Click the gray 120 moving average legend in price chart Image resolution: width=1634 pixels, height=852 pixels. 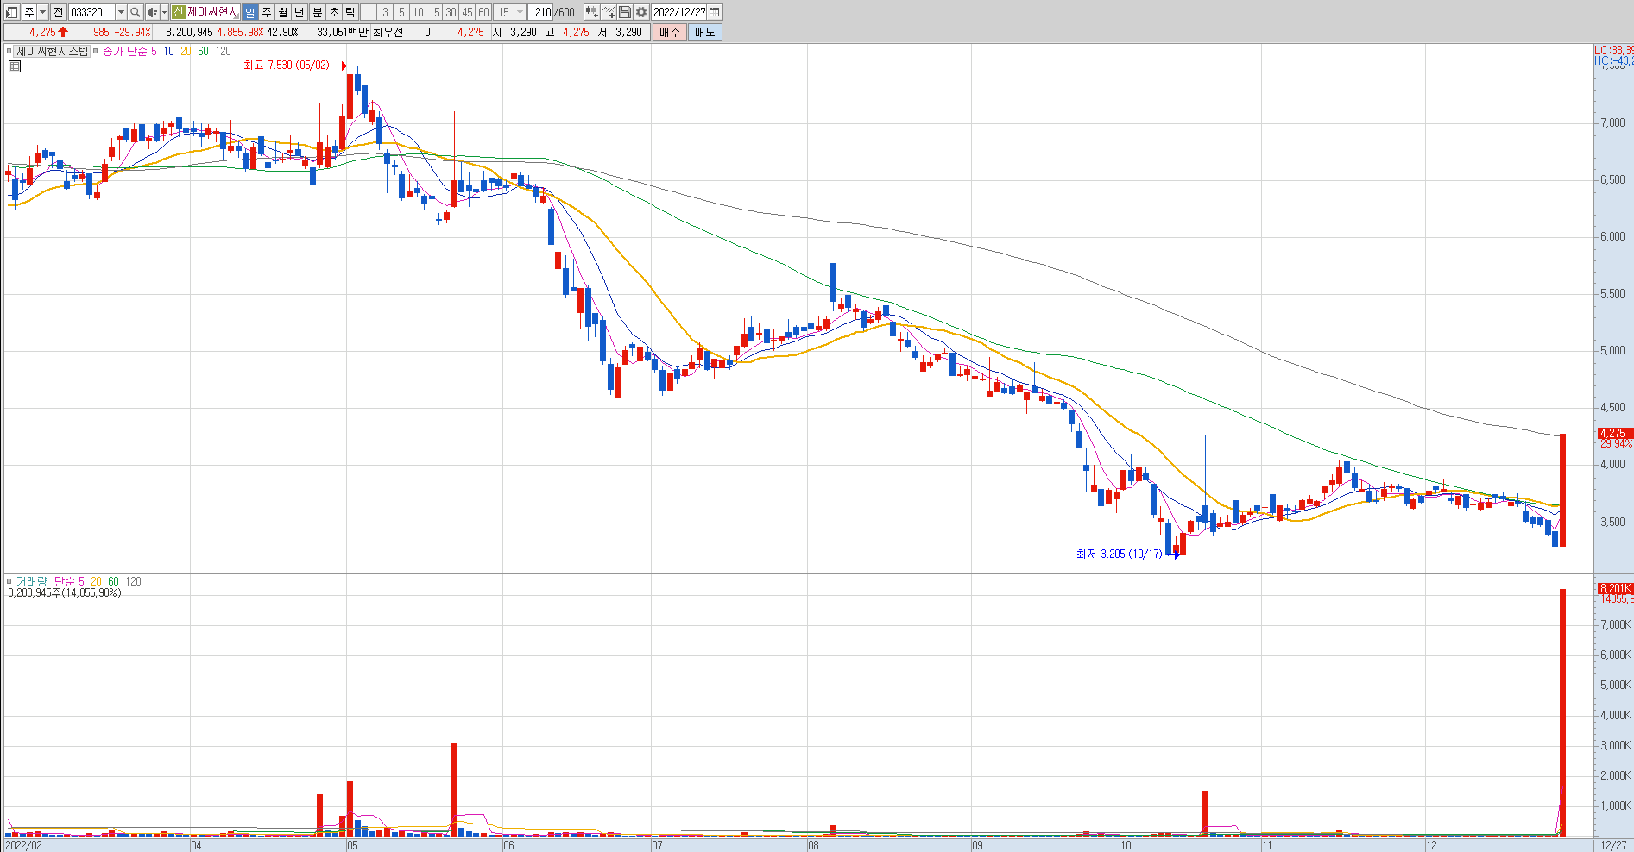[224, 52]
